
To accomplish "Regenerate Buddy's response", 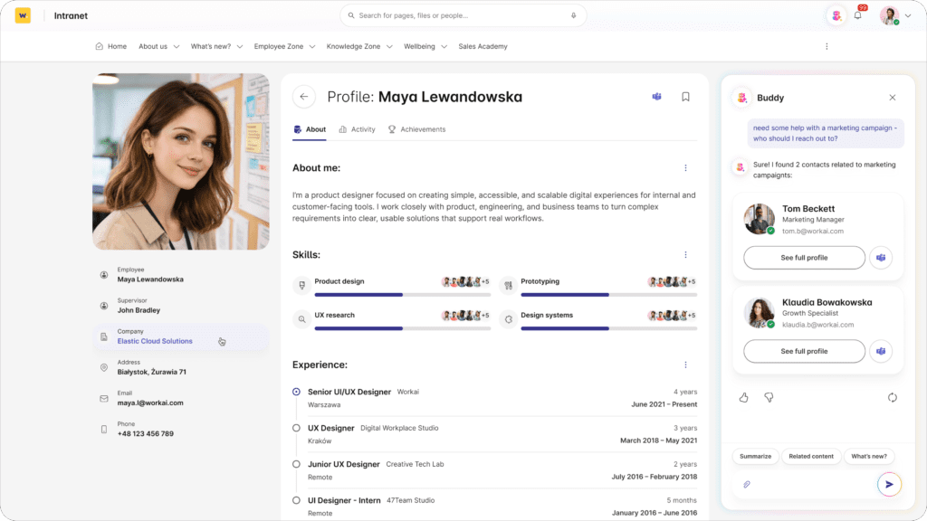I will click(892, 397).
